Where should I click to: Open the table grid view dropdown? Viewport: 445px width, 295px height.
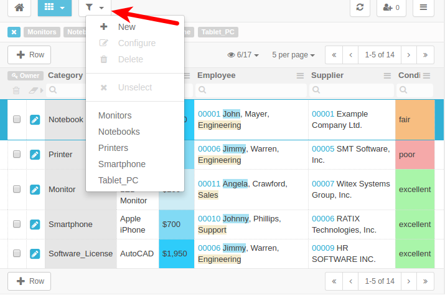(x=55, y=7)
